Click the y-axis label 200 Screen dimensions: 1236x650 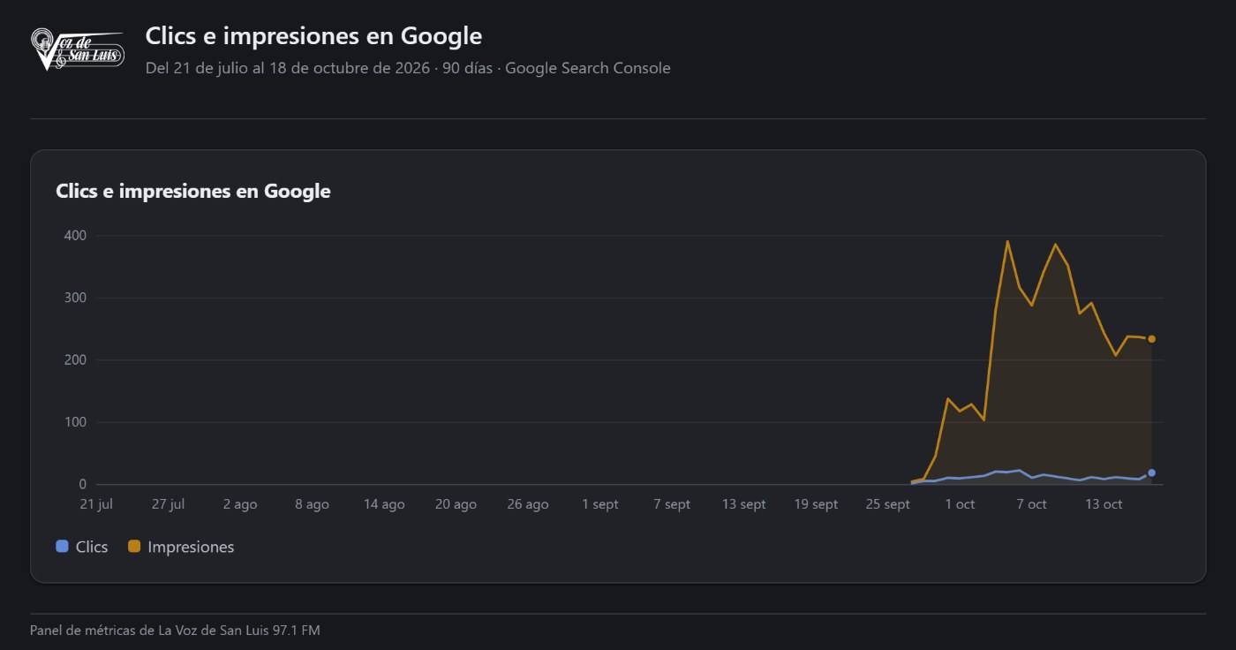pyautogui.click(x=75, y=360)
